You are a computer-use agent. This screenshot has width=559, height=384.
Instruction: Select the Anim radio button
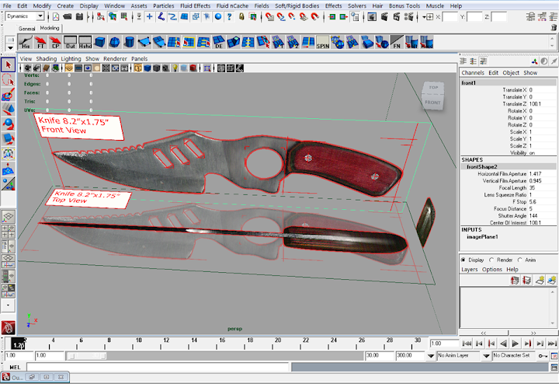coord(520,260)
